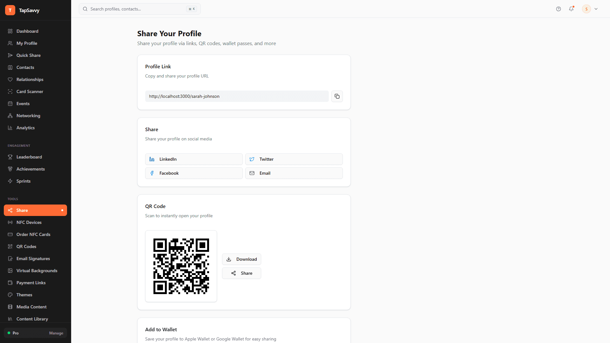Open NFC Devices from the sidebar
Viewport: 610px width, 343px height.
[29, 222]
